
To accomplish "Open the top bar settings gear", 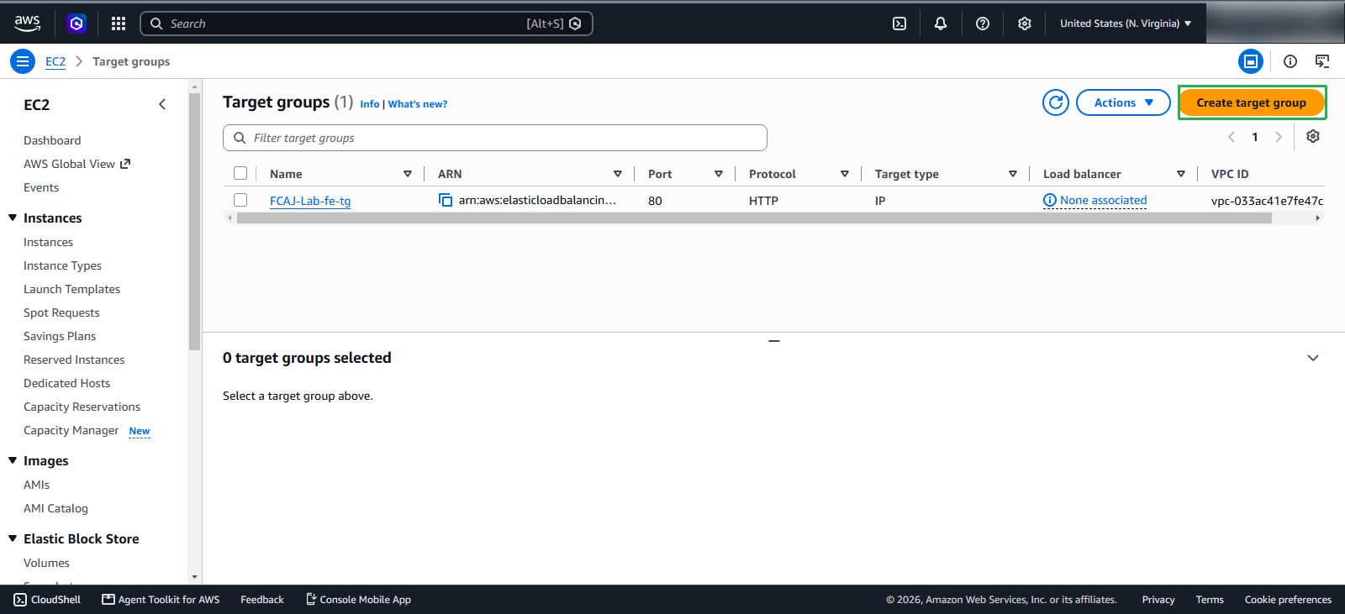I will [x=1025, y=24].
